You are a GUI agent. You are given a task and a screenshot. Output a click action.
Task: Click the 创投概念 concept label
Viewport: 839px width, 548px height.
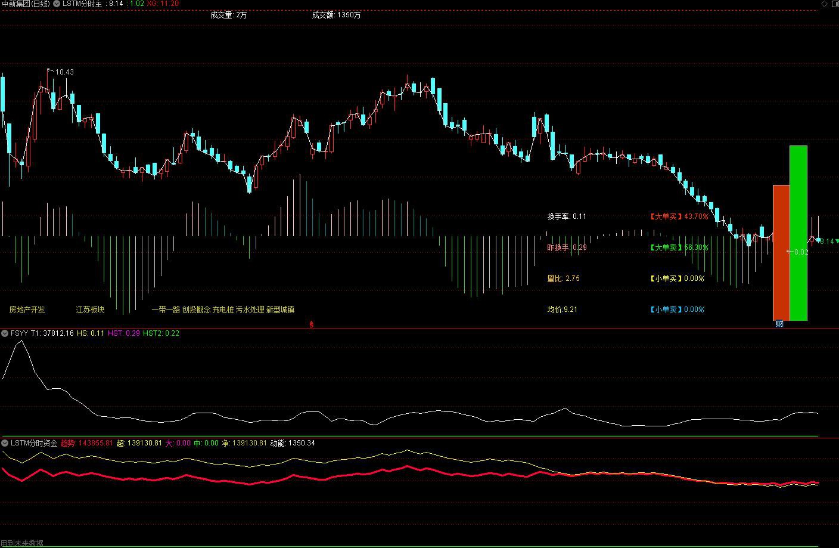point(196,309)
